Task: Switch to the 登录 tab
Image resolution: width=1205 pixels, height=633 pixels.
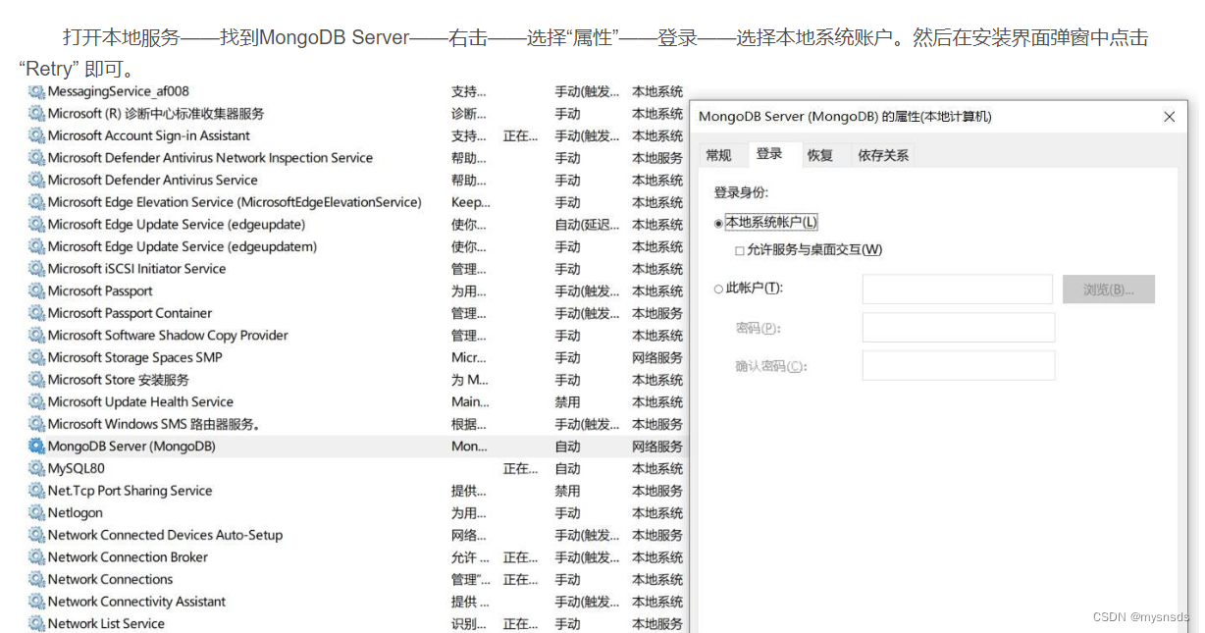Action: click(x=769, y=154)
